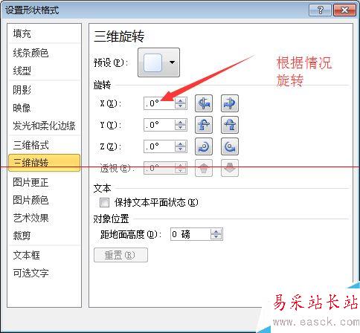
Task: Open the 预设 preset dropdown
Action: pos(158,62)
